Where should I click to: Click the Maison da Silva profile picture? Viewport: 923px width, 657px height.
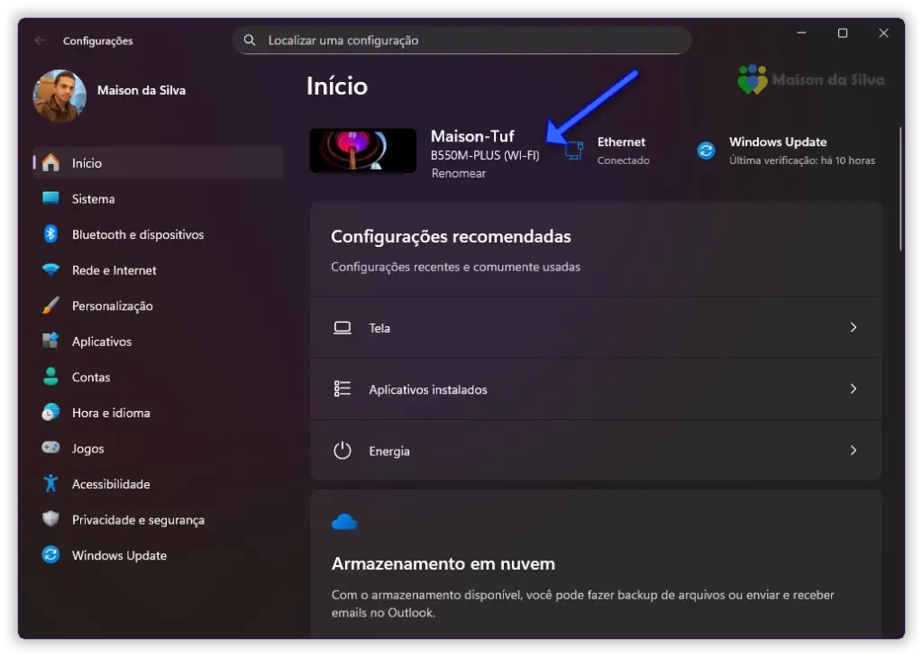pos(59,96)
